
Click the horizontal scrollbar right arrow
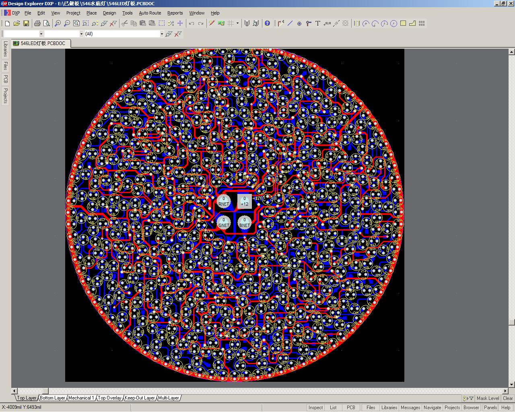tap(506, 391)
